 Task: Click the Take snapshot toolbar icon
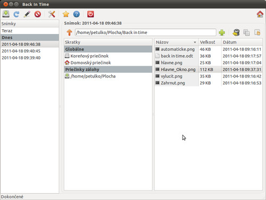pyautogui.click(x=6, y=14)
